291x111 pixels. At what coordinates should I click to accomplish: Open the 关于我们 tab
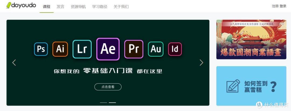[121, 7]
